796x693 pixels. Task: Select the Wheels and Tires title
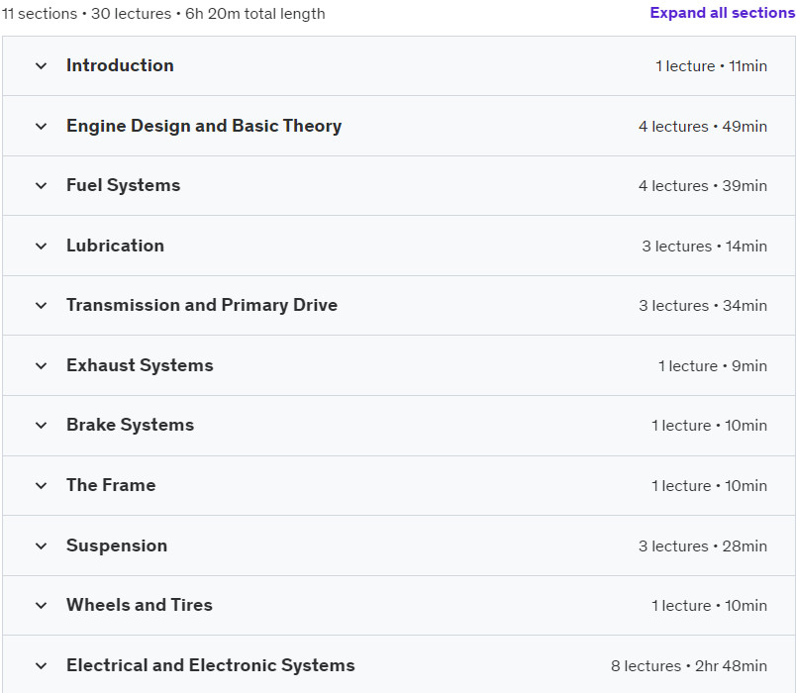click(x=140, y=605)
